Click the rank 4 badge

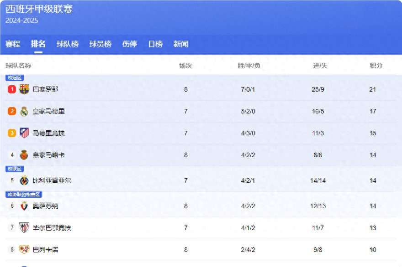coord(12,155)
